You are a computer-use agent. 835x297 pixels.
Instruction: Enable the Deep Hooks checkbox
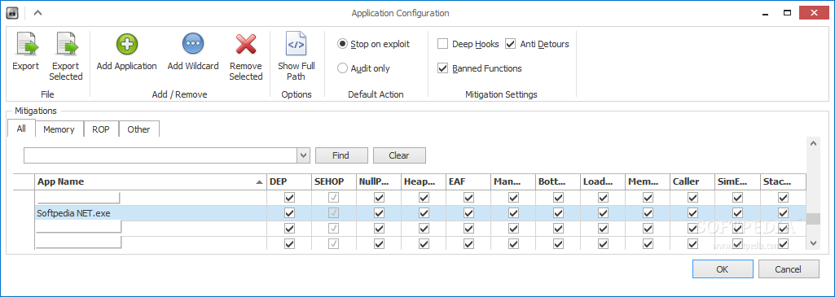(442, 44)
